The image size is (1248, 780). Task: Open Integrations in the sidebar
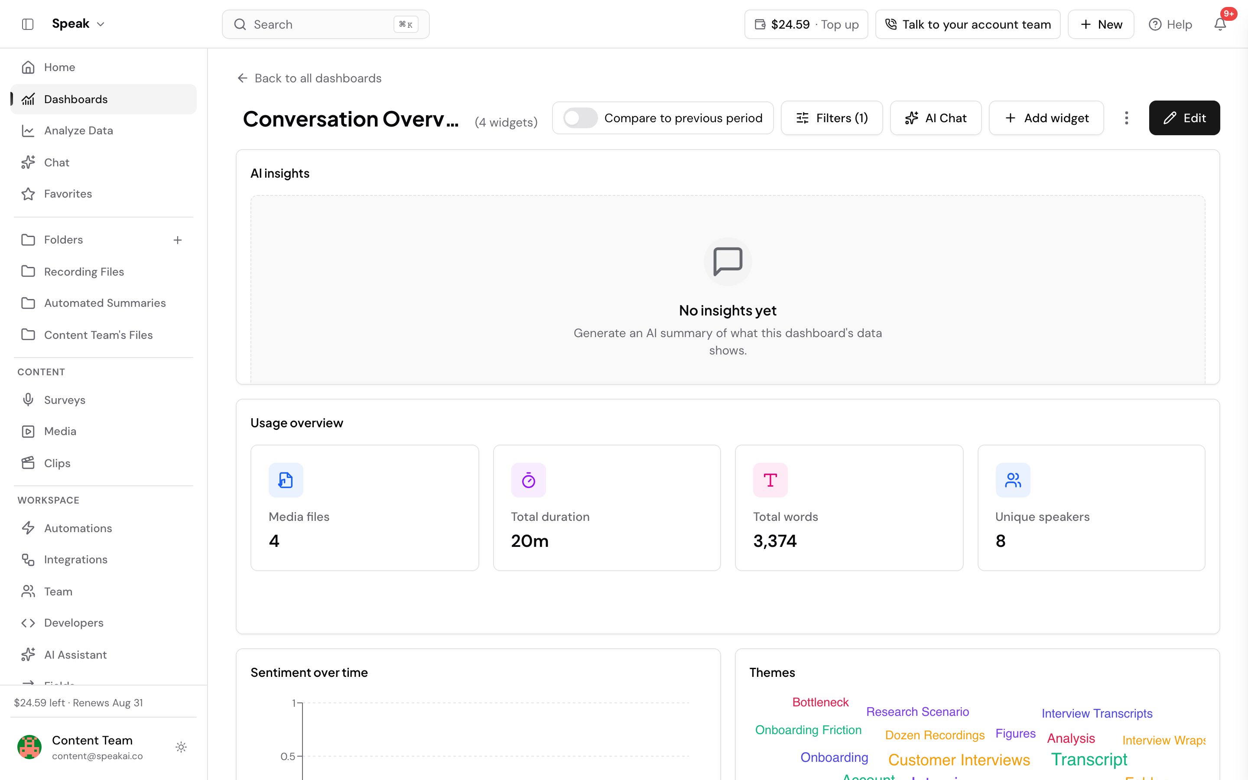coord(103,560)
